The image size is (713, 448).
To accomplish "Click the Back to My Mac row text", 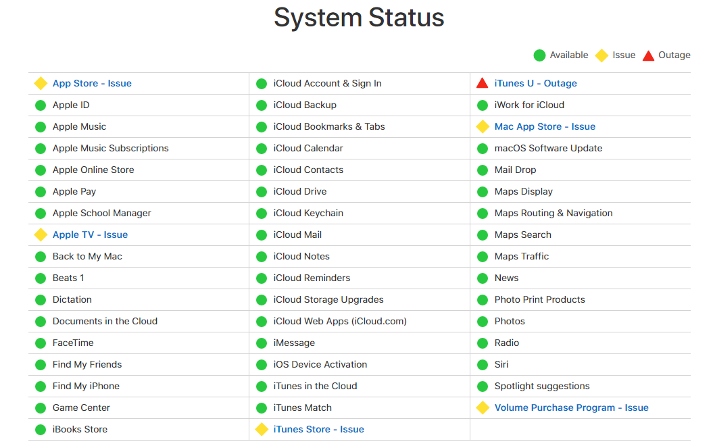I will [x=87, y=256].
